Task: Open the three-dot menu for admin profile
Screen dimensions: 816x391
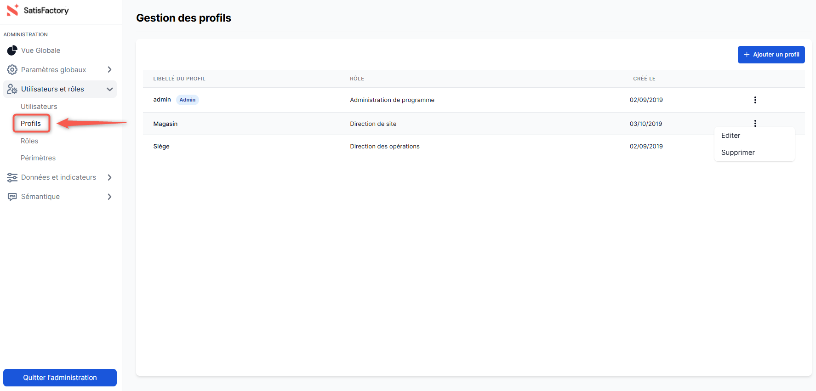Action: pos(755,100)
